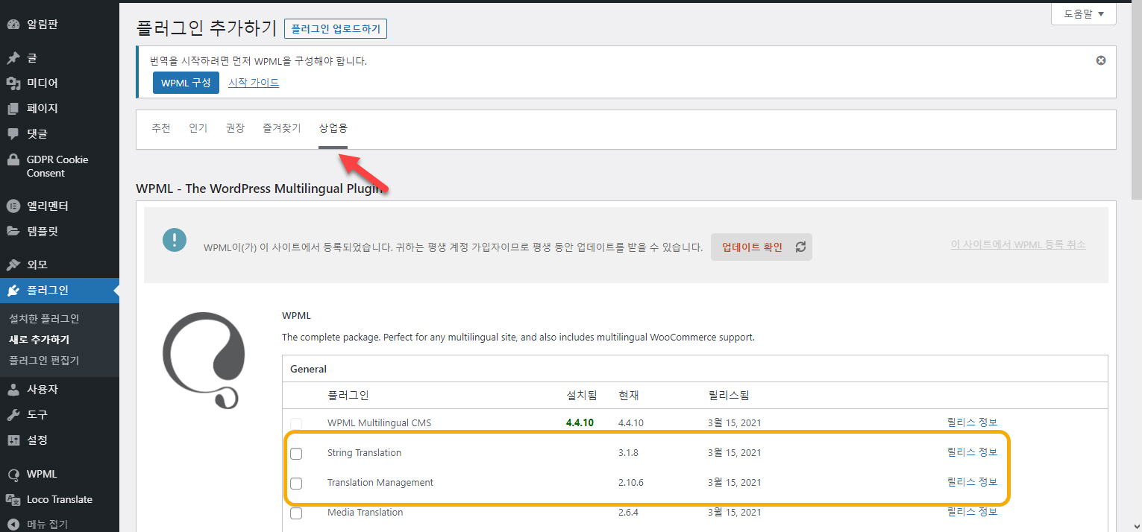
Task: Open the 시작 가이드 link
Action: point(254,83)
